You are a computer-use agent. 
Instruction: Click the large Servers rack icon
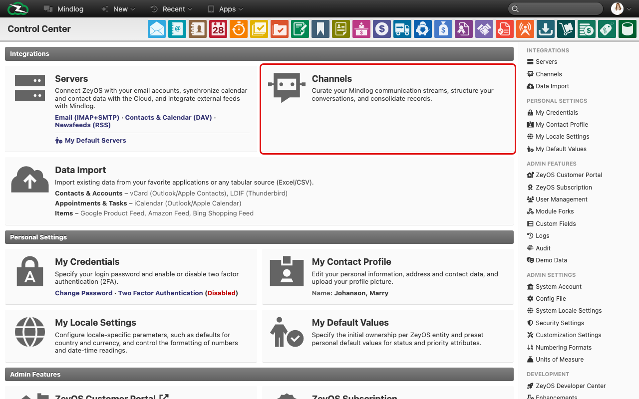[30, 88]
